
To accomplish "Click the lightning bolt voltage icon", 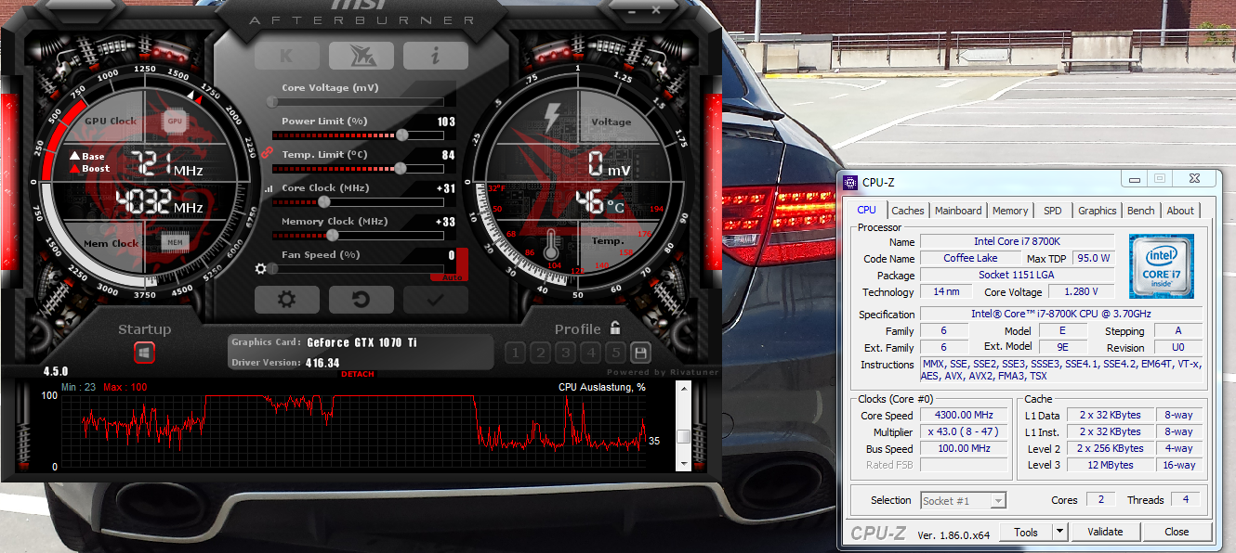I will (x=552, y=117).
